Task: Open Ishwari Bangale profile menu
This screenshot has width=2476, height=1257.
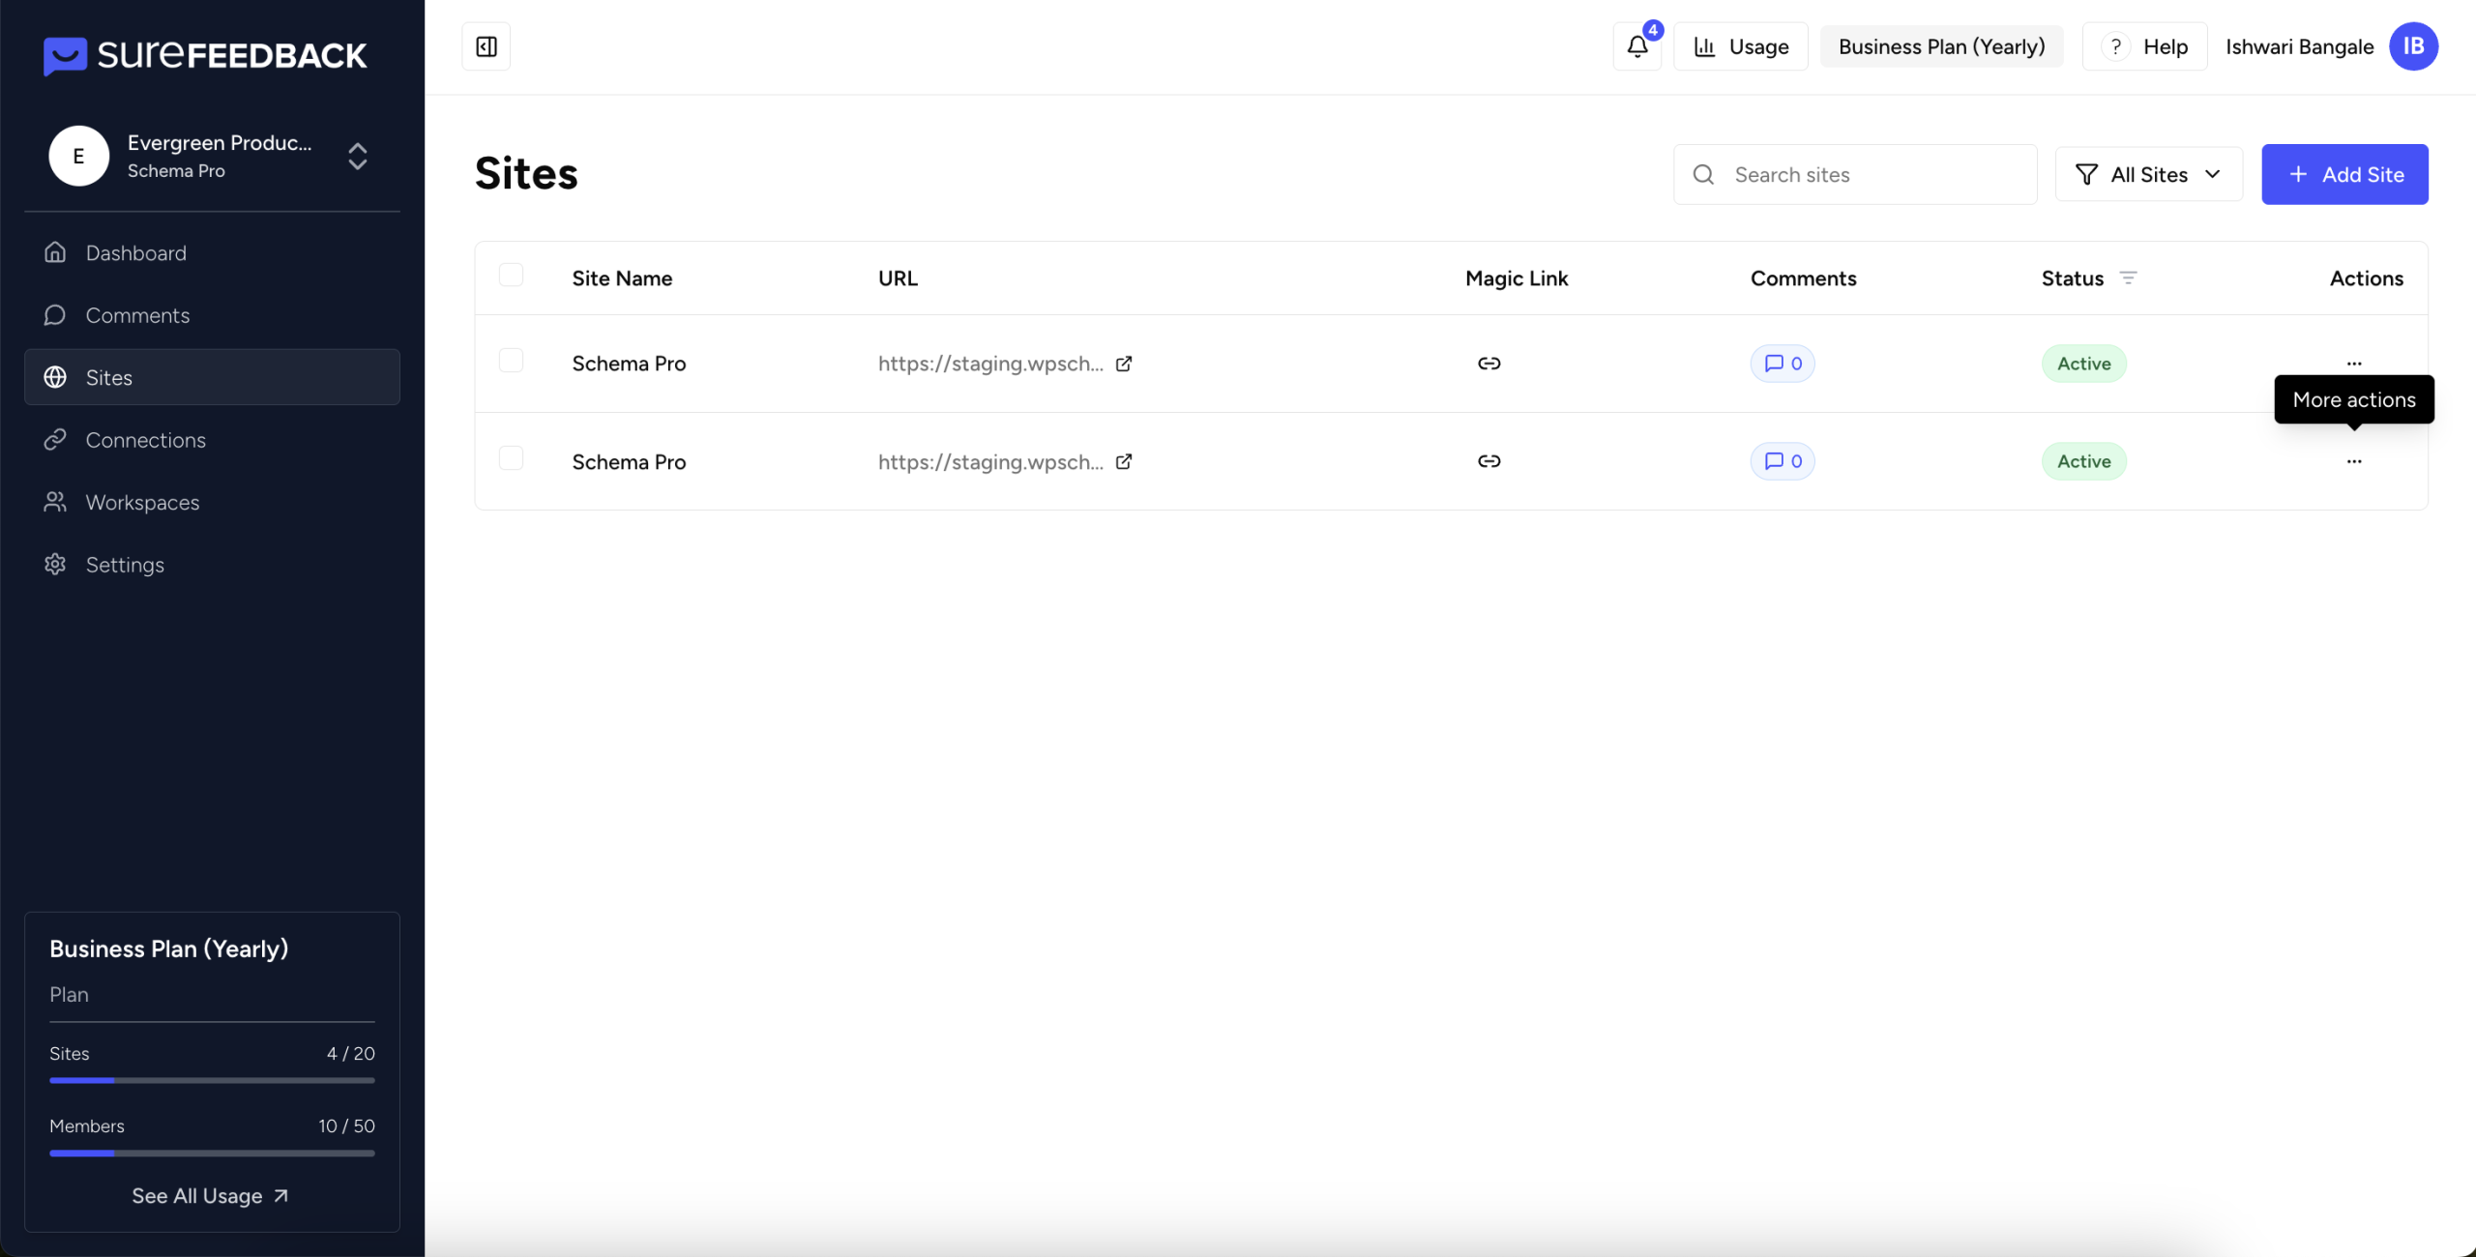Action: [2412, 46]
